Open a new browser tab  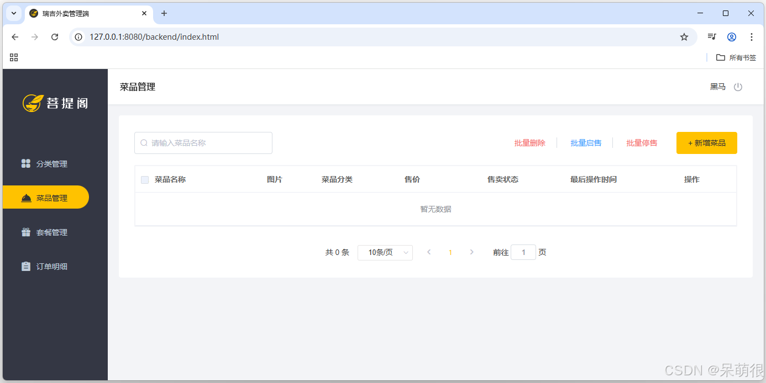tap(164, 13)
